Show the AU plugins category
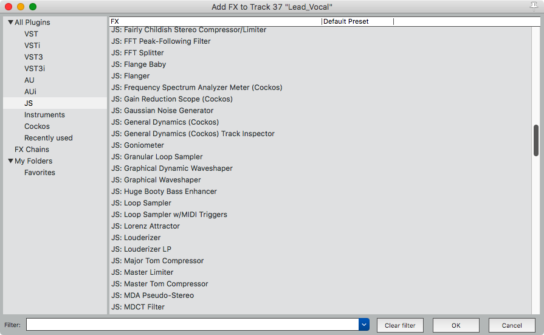The width and height of the screenshot is (544, 335). point(29,80)
